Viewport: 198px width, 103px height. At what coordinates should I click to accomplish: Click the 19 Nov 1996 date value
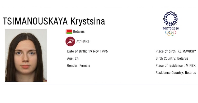pos(98,51)
